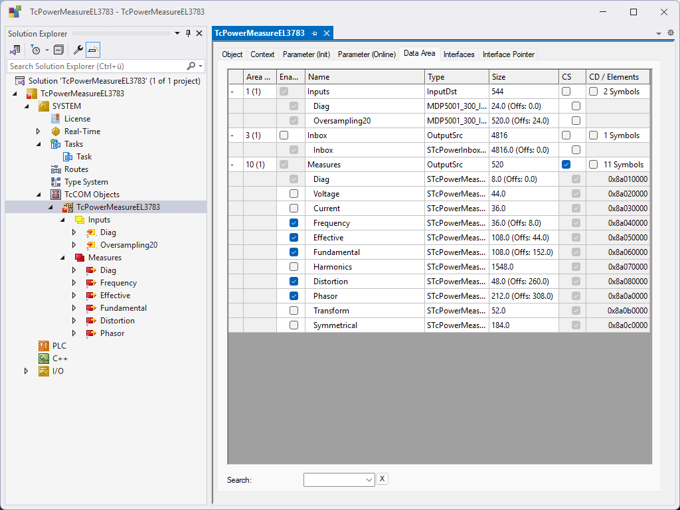Enable the Voltage data area checkbox
Screen dimensions: 680x510
294,194
